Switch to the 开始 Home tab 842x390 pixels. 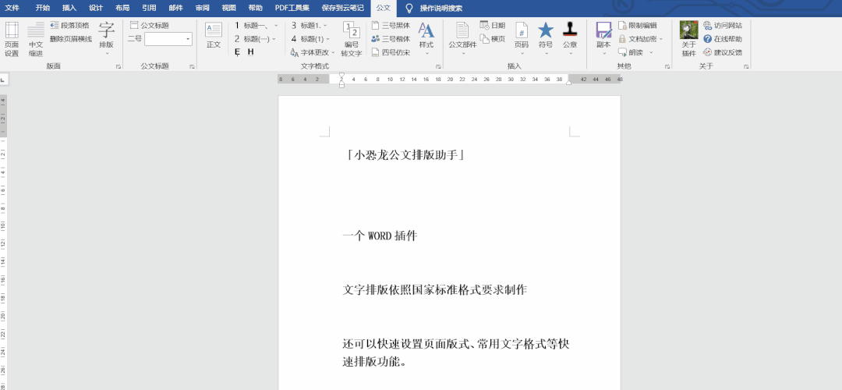coord(42,8)
